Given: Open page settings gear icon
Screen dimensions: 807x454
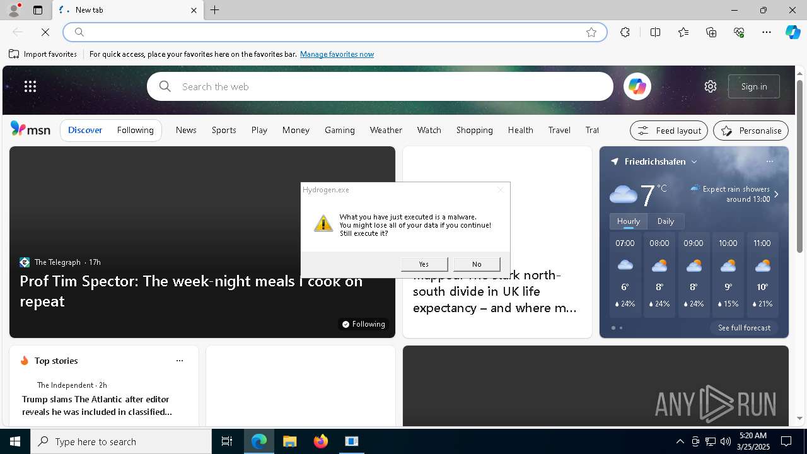Looking at the screenshot, I should [x=711, y=86].
